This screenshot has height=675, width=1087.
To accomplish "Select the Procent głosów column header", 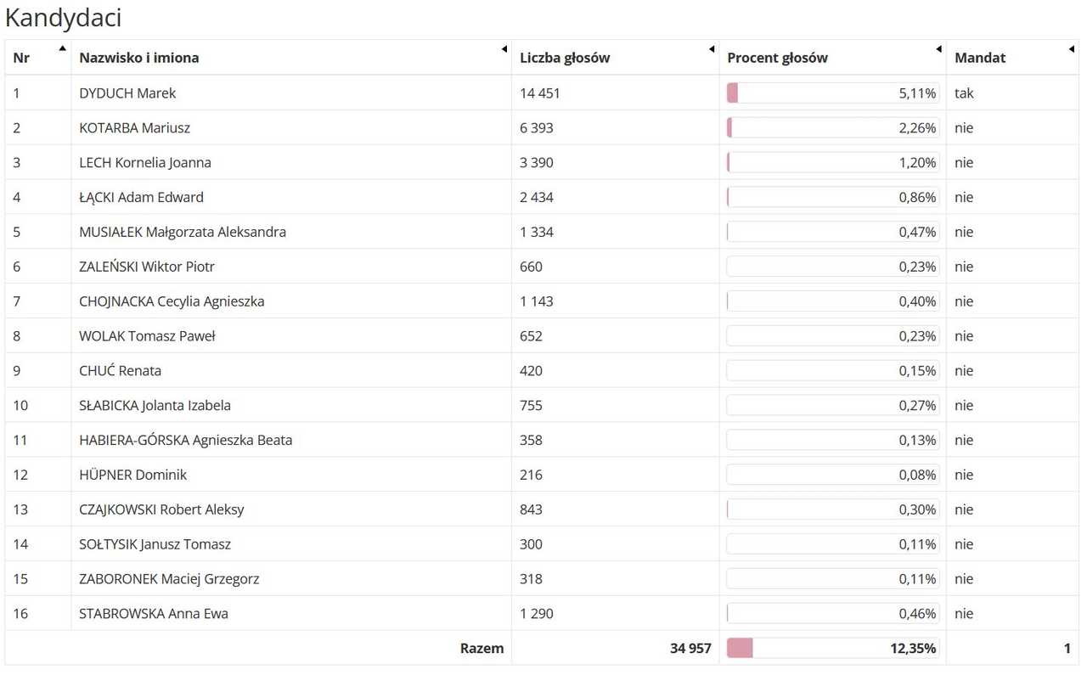I will click(833, 58).
